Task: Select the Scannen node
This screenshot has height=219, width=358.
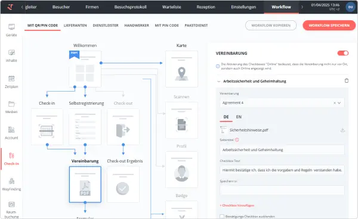Action: (x=181, y=120)
